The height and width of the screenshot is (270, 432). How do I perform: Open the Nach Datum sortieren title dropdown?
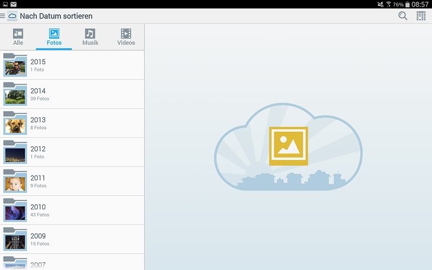pos(56,16)
